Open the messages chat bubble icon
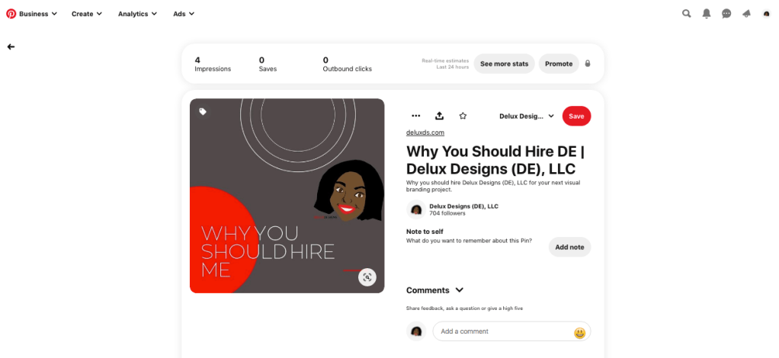Viewport: 779px width, 358px height. point(726,14)
